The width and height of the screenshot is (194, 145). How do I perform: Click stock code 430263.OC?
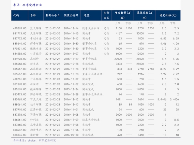[x=20, y=28]
